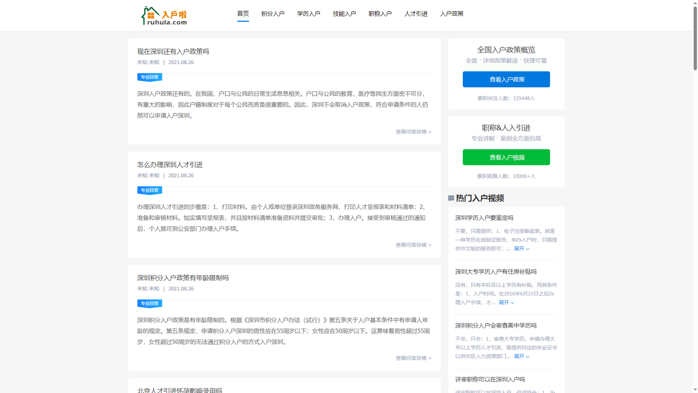This screenshot has height=393, width=698.
Task: Click 专业回答 tag on 深圳积分入户政策有年龄限制吗
Action: click(150, 304)
